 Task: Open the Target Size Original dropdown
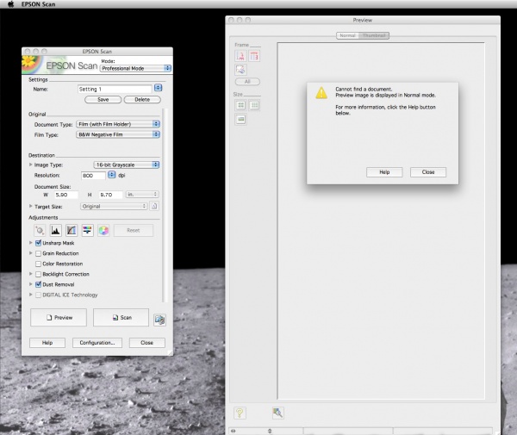click(114, 206)
